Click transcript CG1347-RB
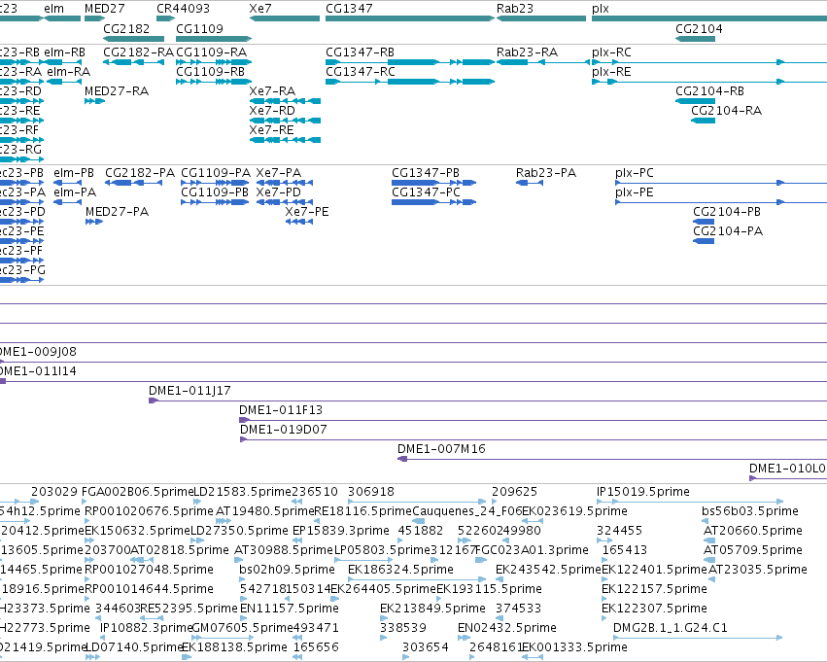The height and width of the screenshot is (662, 827). tap(410, 62)
